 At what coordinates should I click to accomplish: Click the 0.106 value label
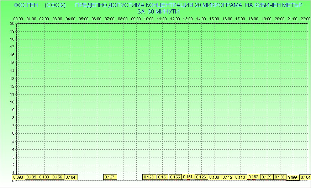tap(215, 177)
